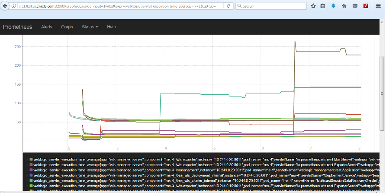Click the red Flash plugin icon
386x193 pixels.
coord(366,6)
